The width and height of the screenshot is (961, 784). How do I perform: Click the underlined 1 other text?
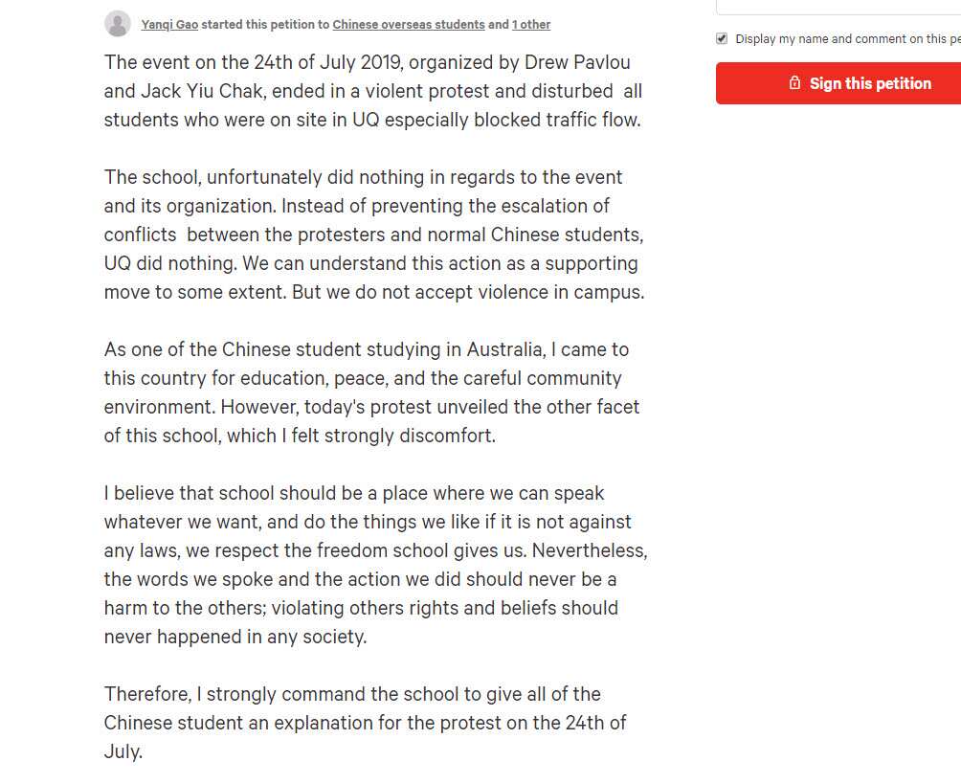point(531,24)
